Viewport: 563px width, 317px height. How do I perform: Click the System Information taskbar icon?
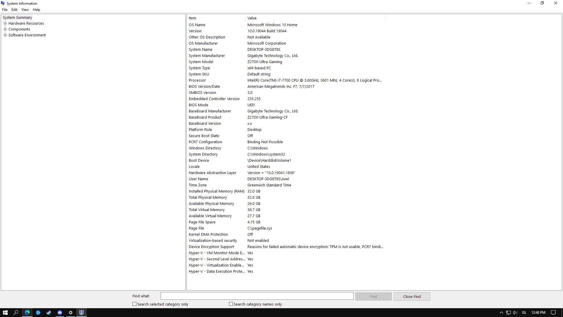[x=82, y=313]
